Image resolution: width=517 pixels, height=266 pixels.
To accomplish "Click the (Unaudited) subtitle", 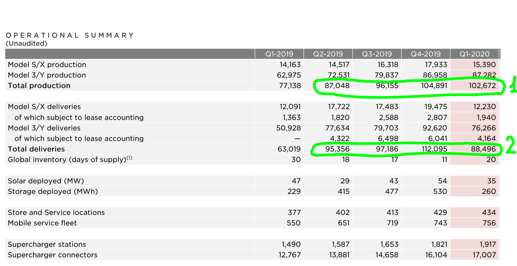I will 27,43.
